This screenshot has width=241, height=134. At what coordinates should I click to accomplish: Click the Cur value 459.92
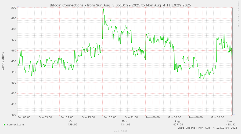[72, 125]
